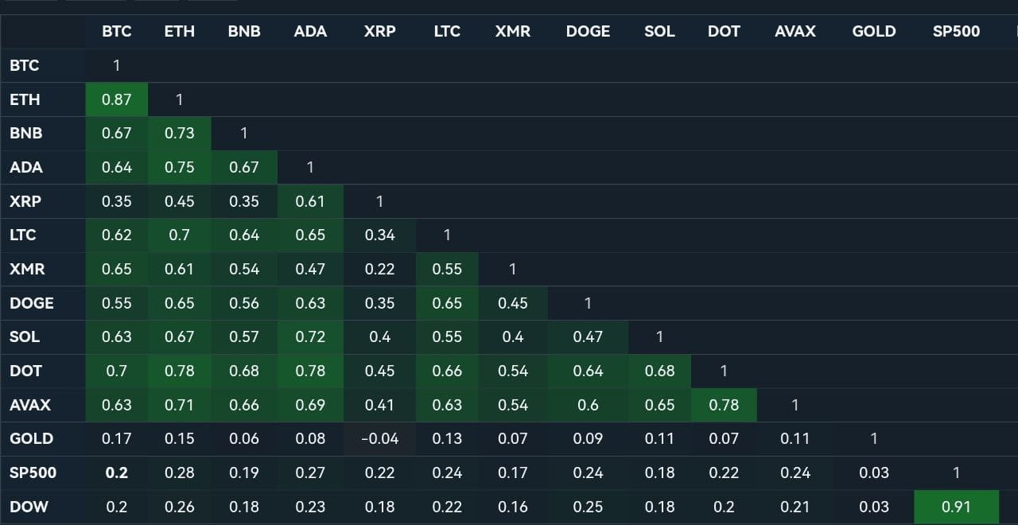
Task: Select the AVAX row label
Action: [29, 405]
